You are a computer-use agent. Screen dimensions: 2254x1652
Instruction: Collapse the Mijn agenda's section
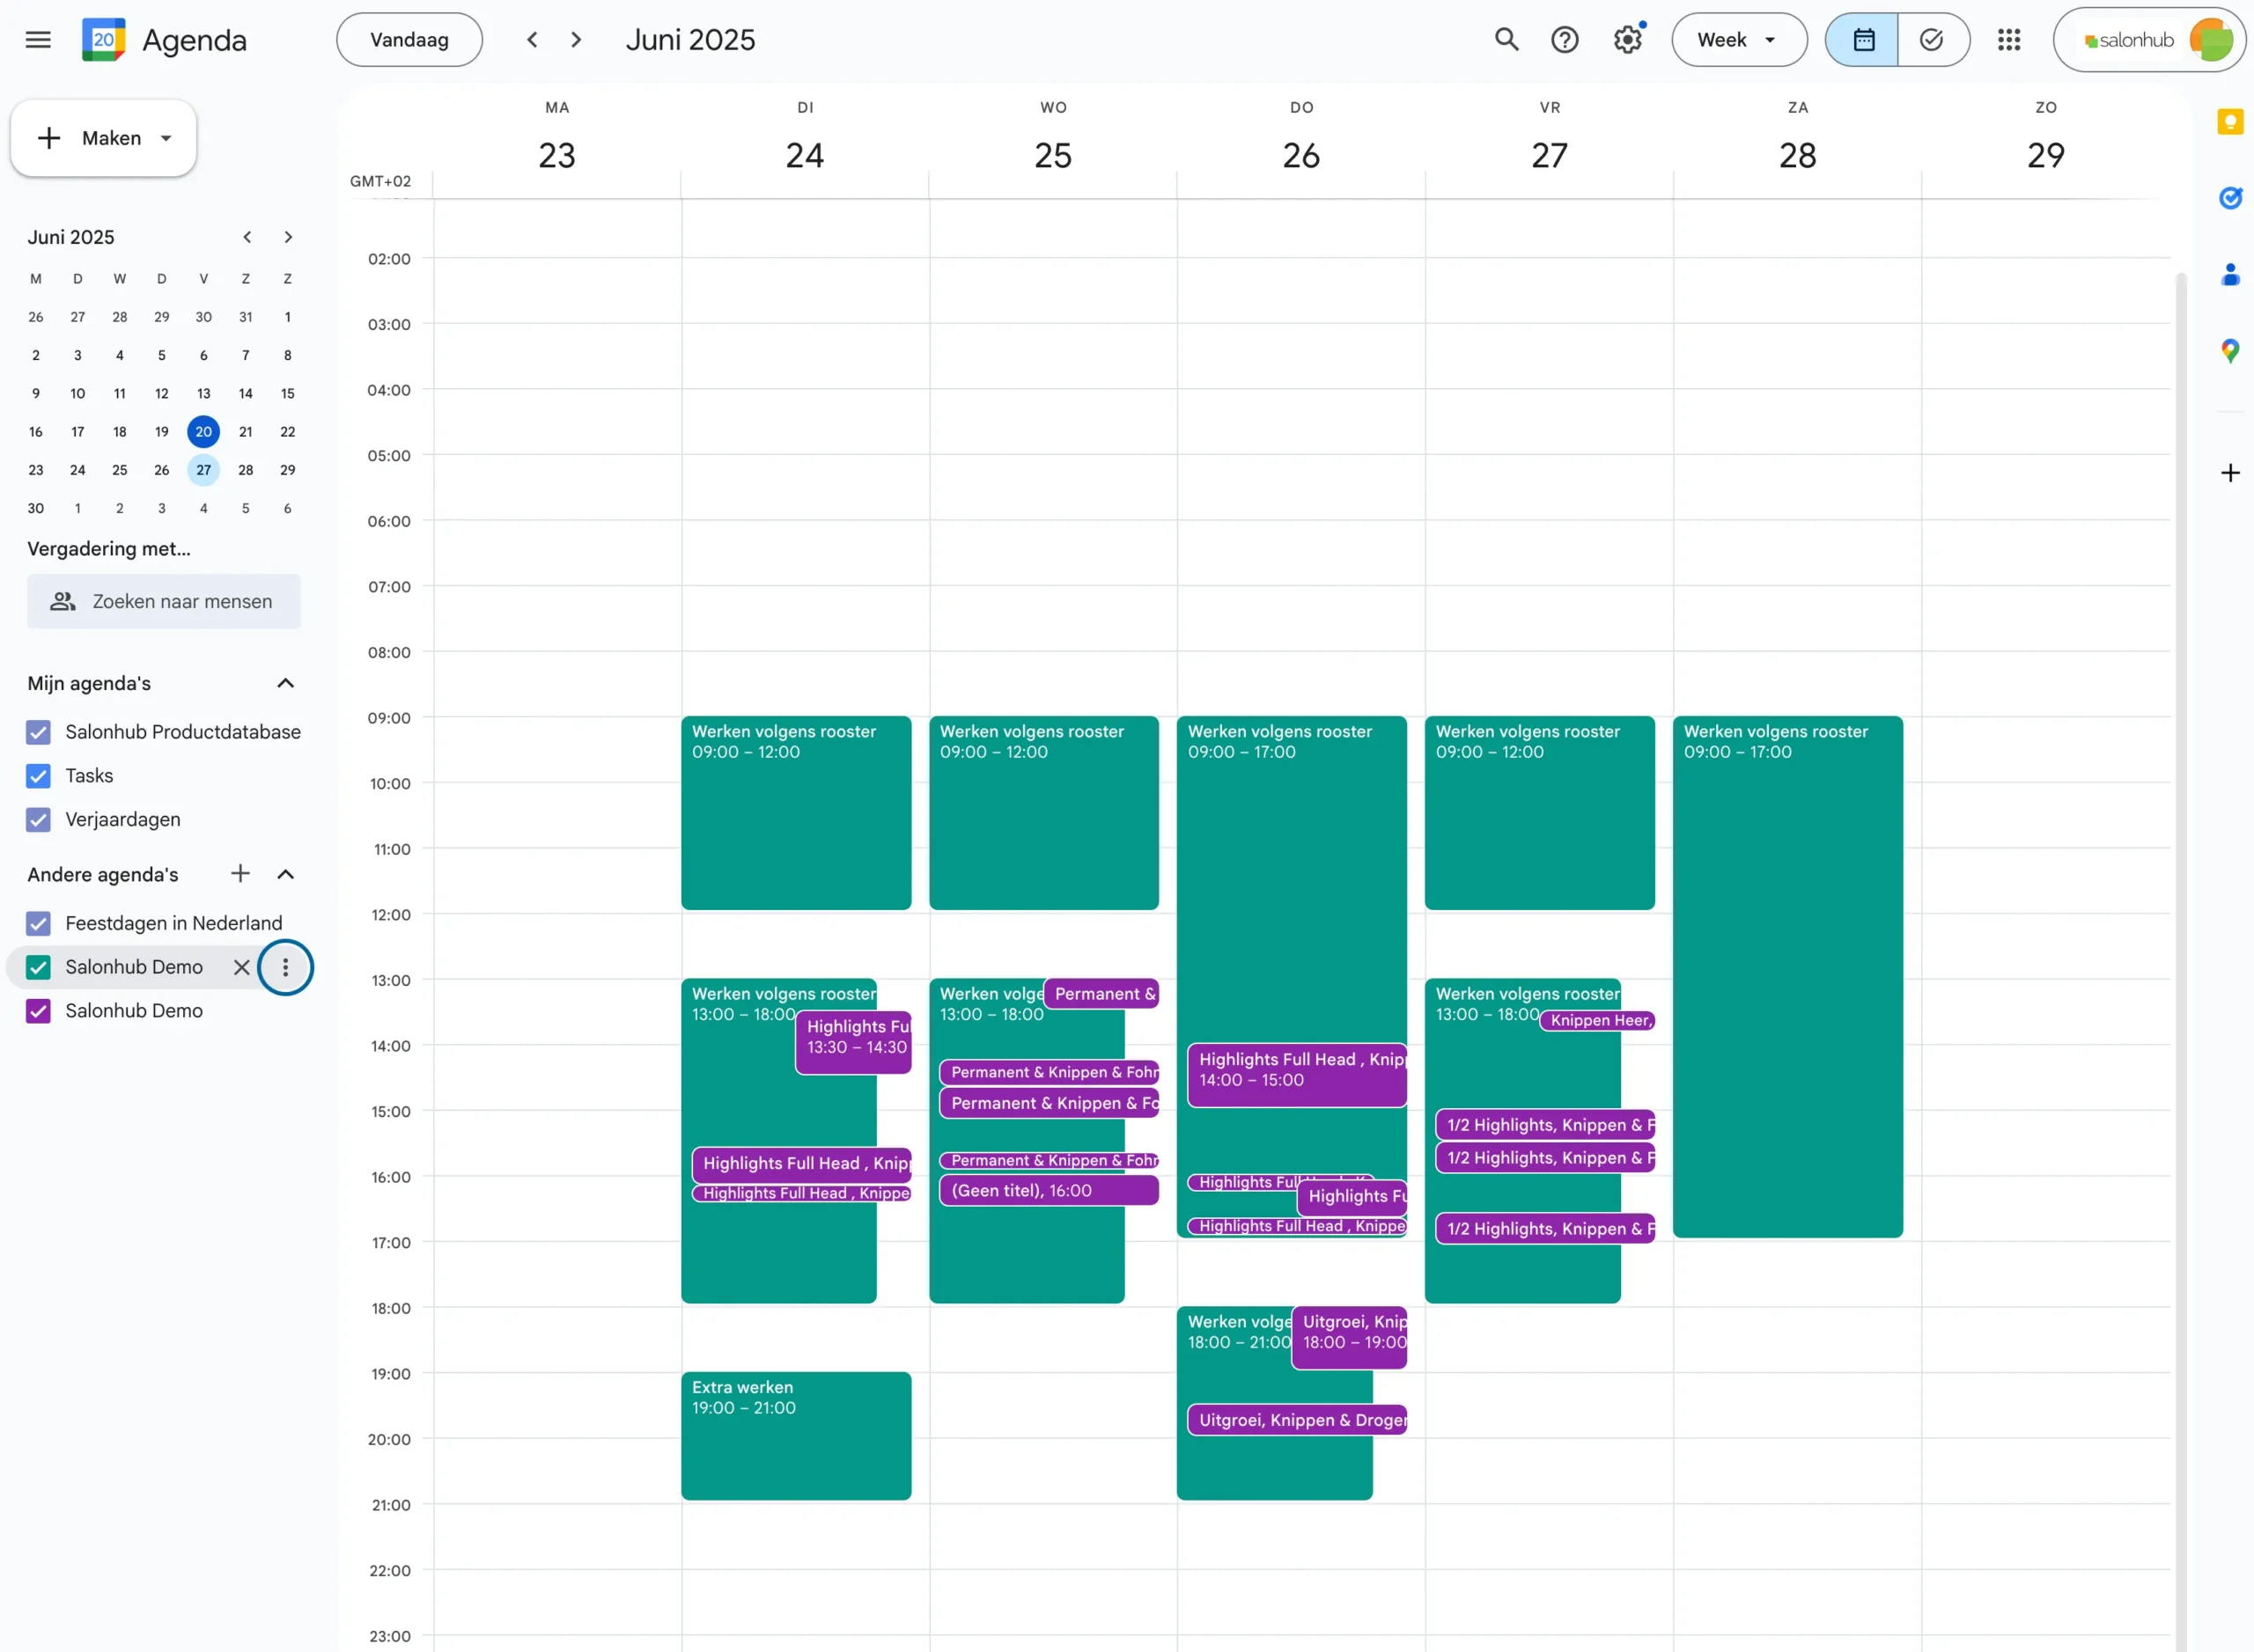pos(285,683)
